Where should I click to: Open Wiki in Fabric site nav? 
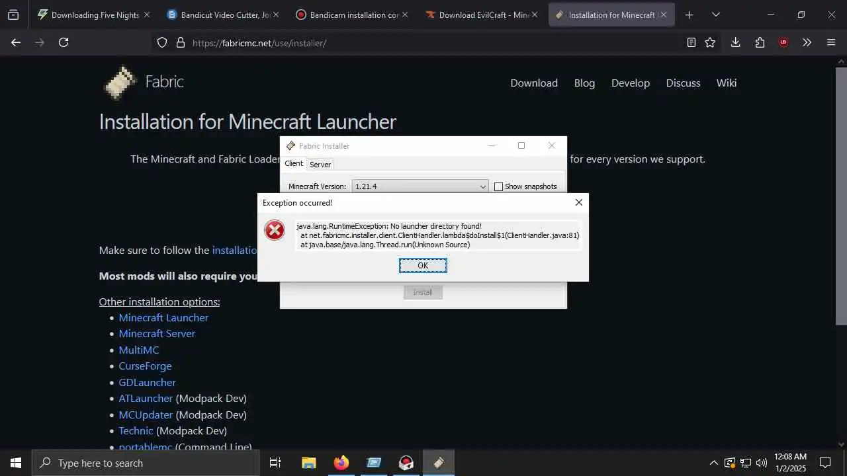pyautogui.click(x=727, y=83)
